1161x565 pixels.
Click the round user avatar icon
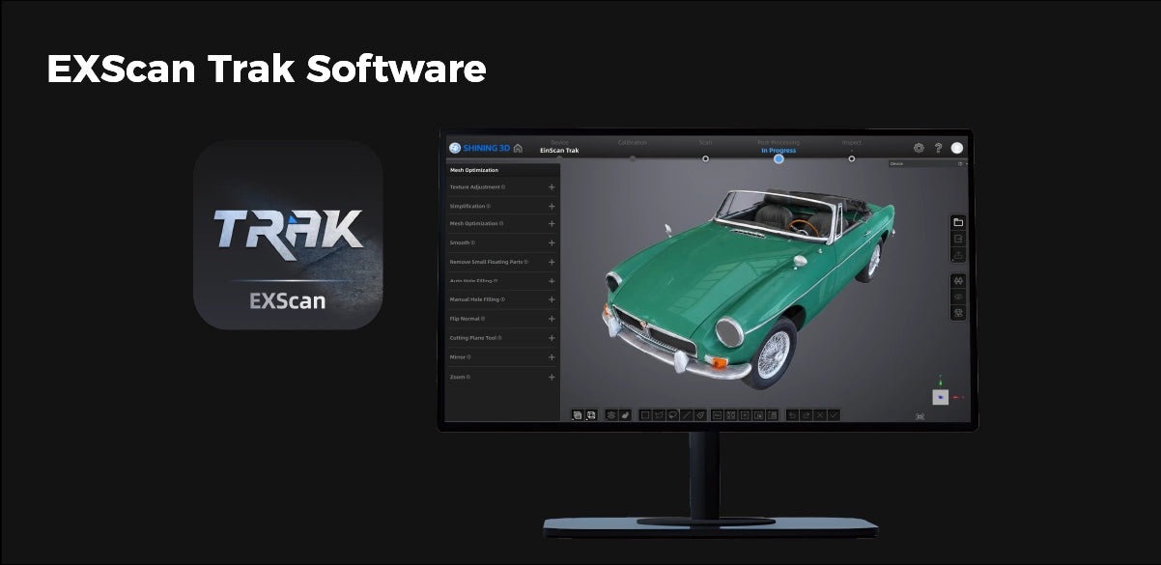coord(957,148)
